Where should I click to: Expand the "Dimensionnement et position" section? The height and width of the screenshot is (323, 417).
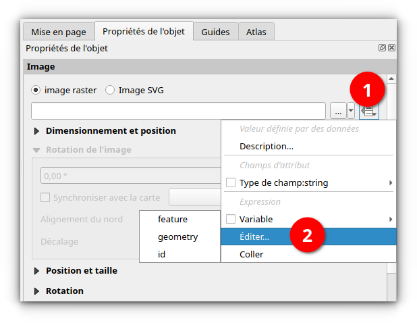[x=36, y=130]
